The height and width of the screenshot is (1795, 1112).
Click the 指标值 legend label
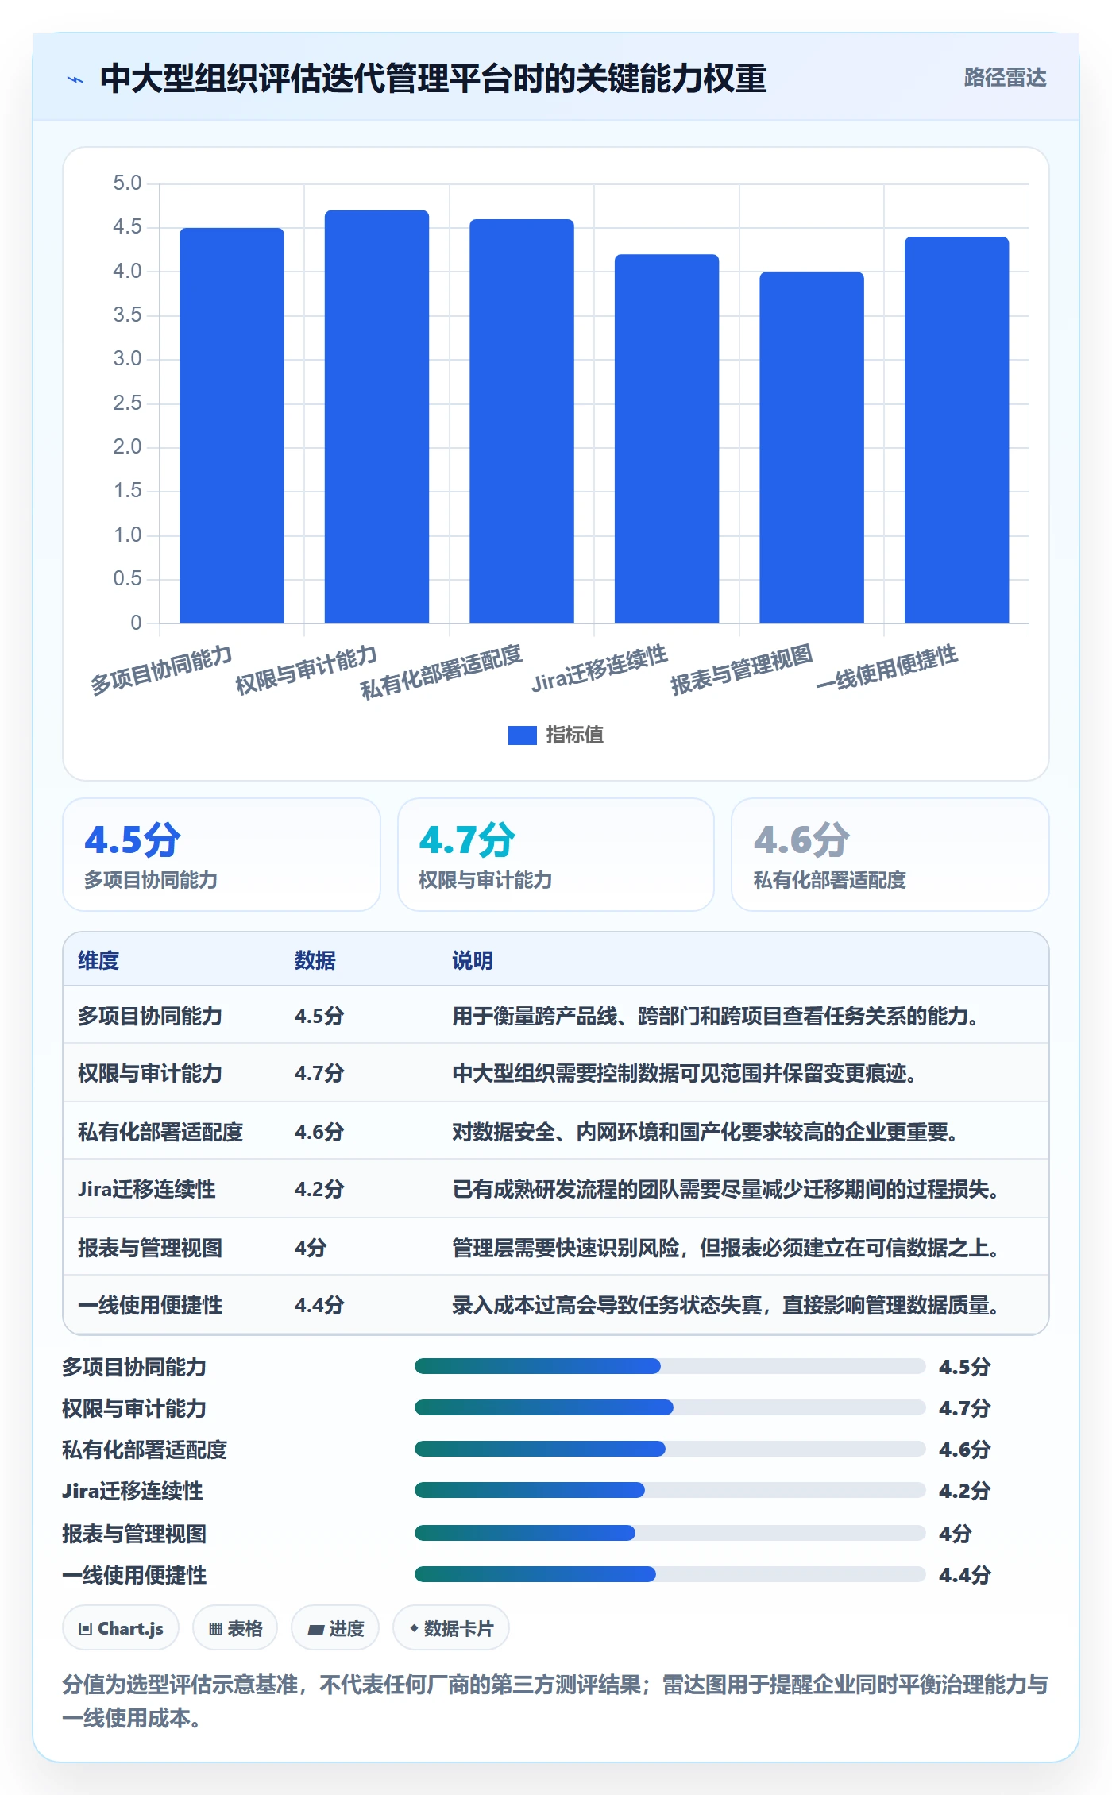tap(575, 735)
